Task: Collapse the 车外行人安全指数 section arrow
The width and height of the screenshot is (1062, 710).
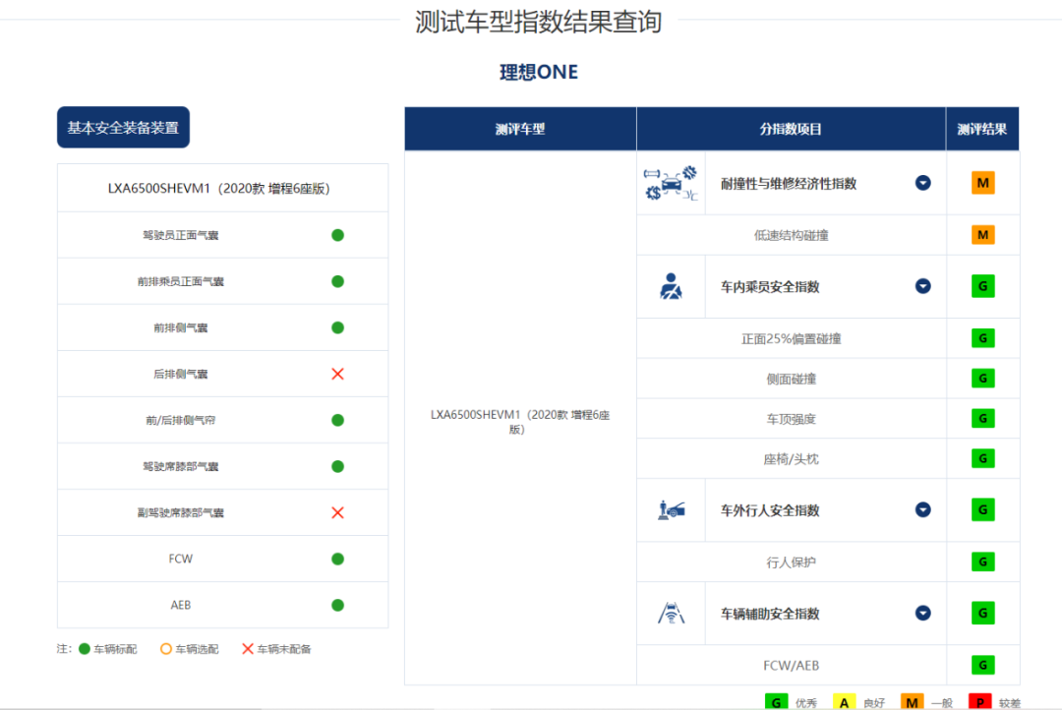Action: [x=922, y=510]
